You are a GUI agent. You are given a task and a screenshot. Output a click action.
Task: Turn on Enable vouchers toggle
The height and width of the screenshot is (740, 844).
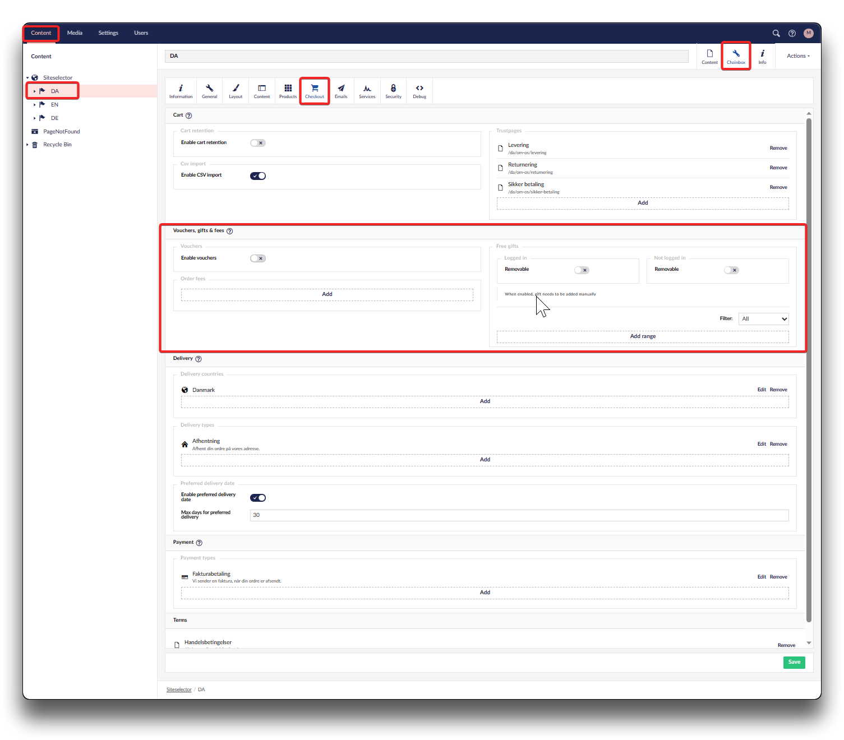[x=258, y=258]
